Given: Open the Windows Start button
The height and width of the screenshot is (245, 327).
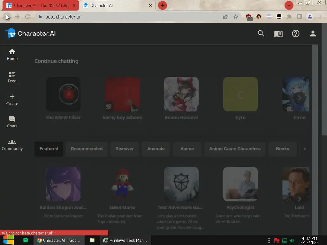Looking at the screenshot, I should click(x=8, y=240).
